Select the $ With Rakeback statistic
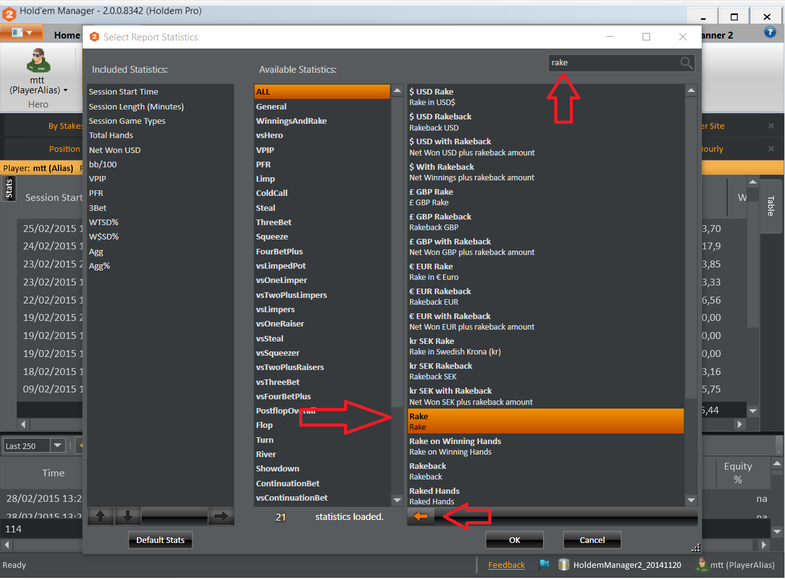Screen dimensions: 785x579 coord(546,172)
